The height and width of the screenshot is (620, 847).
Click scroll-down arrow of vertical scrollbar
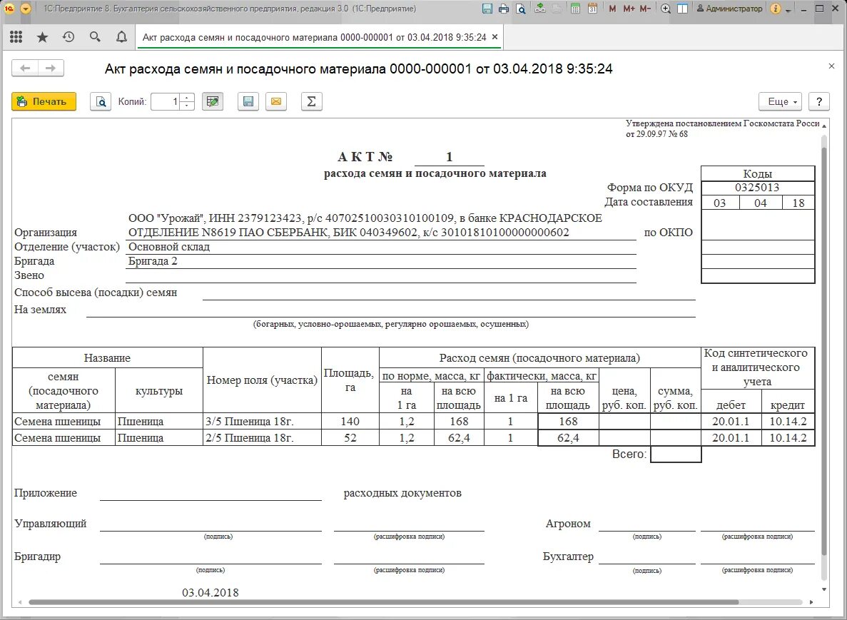point(824,589)
